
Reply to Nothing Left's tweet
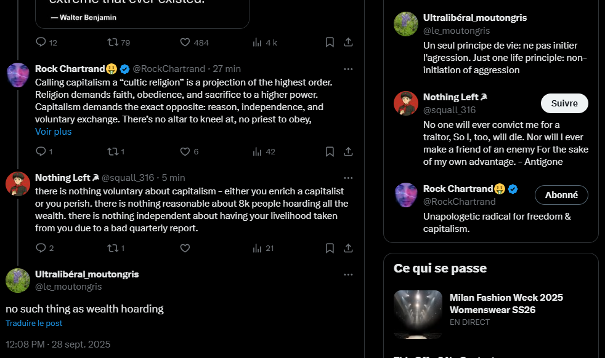(x=41, y=248)
